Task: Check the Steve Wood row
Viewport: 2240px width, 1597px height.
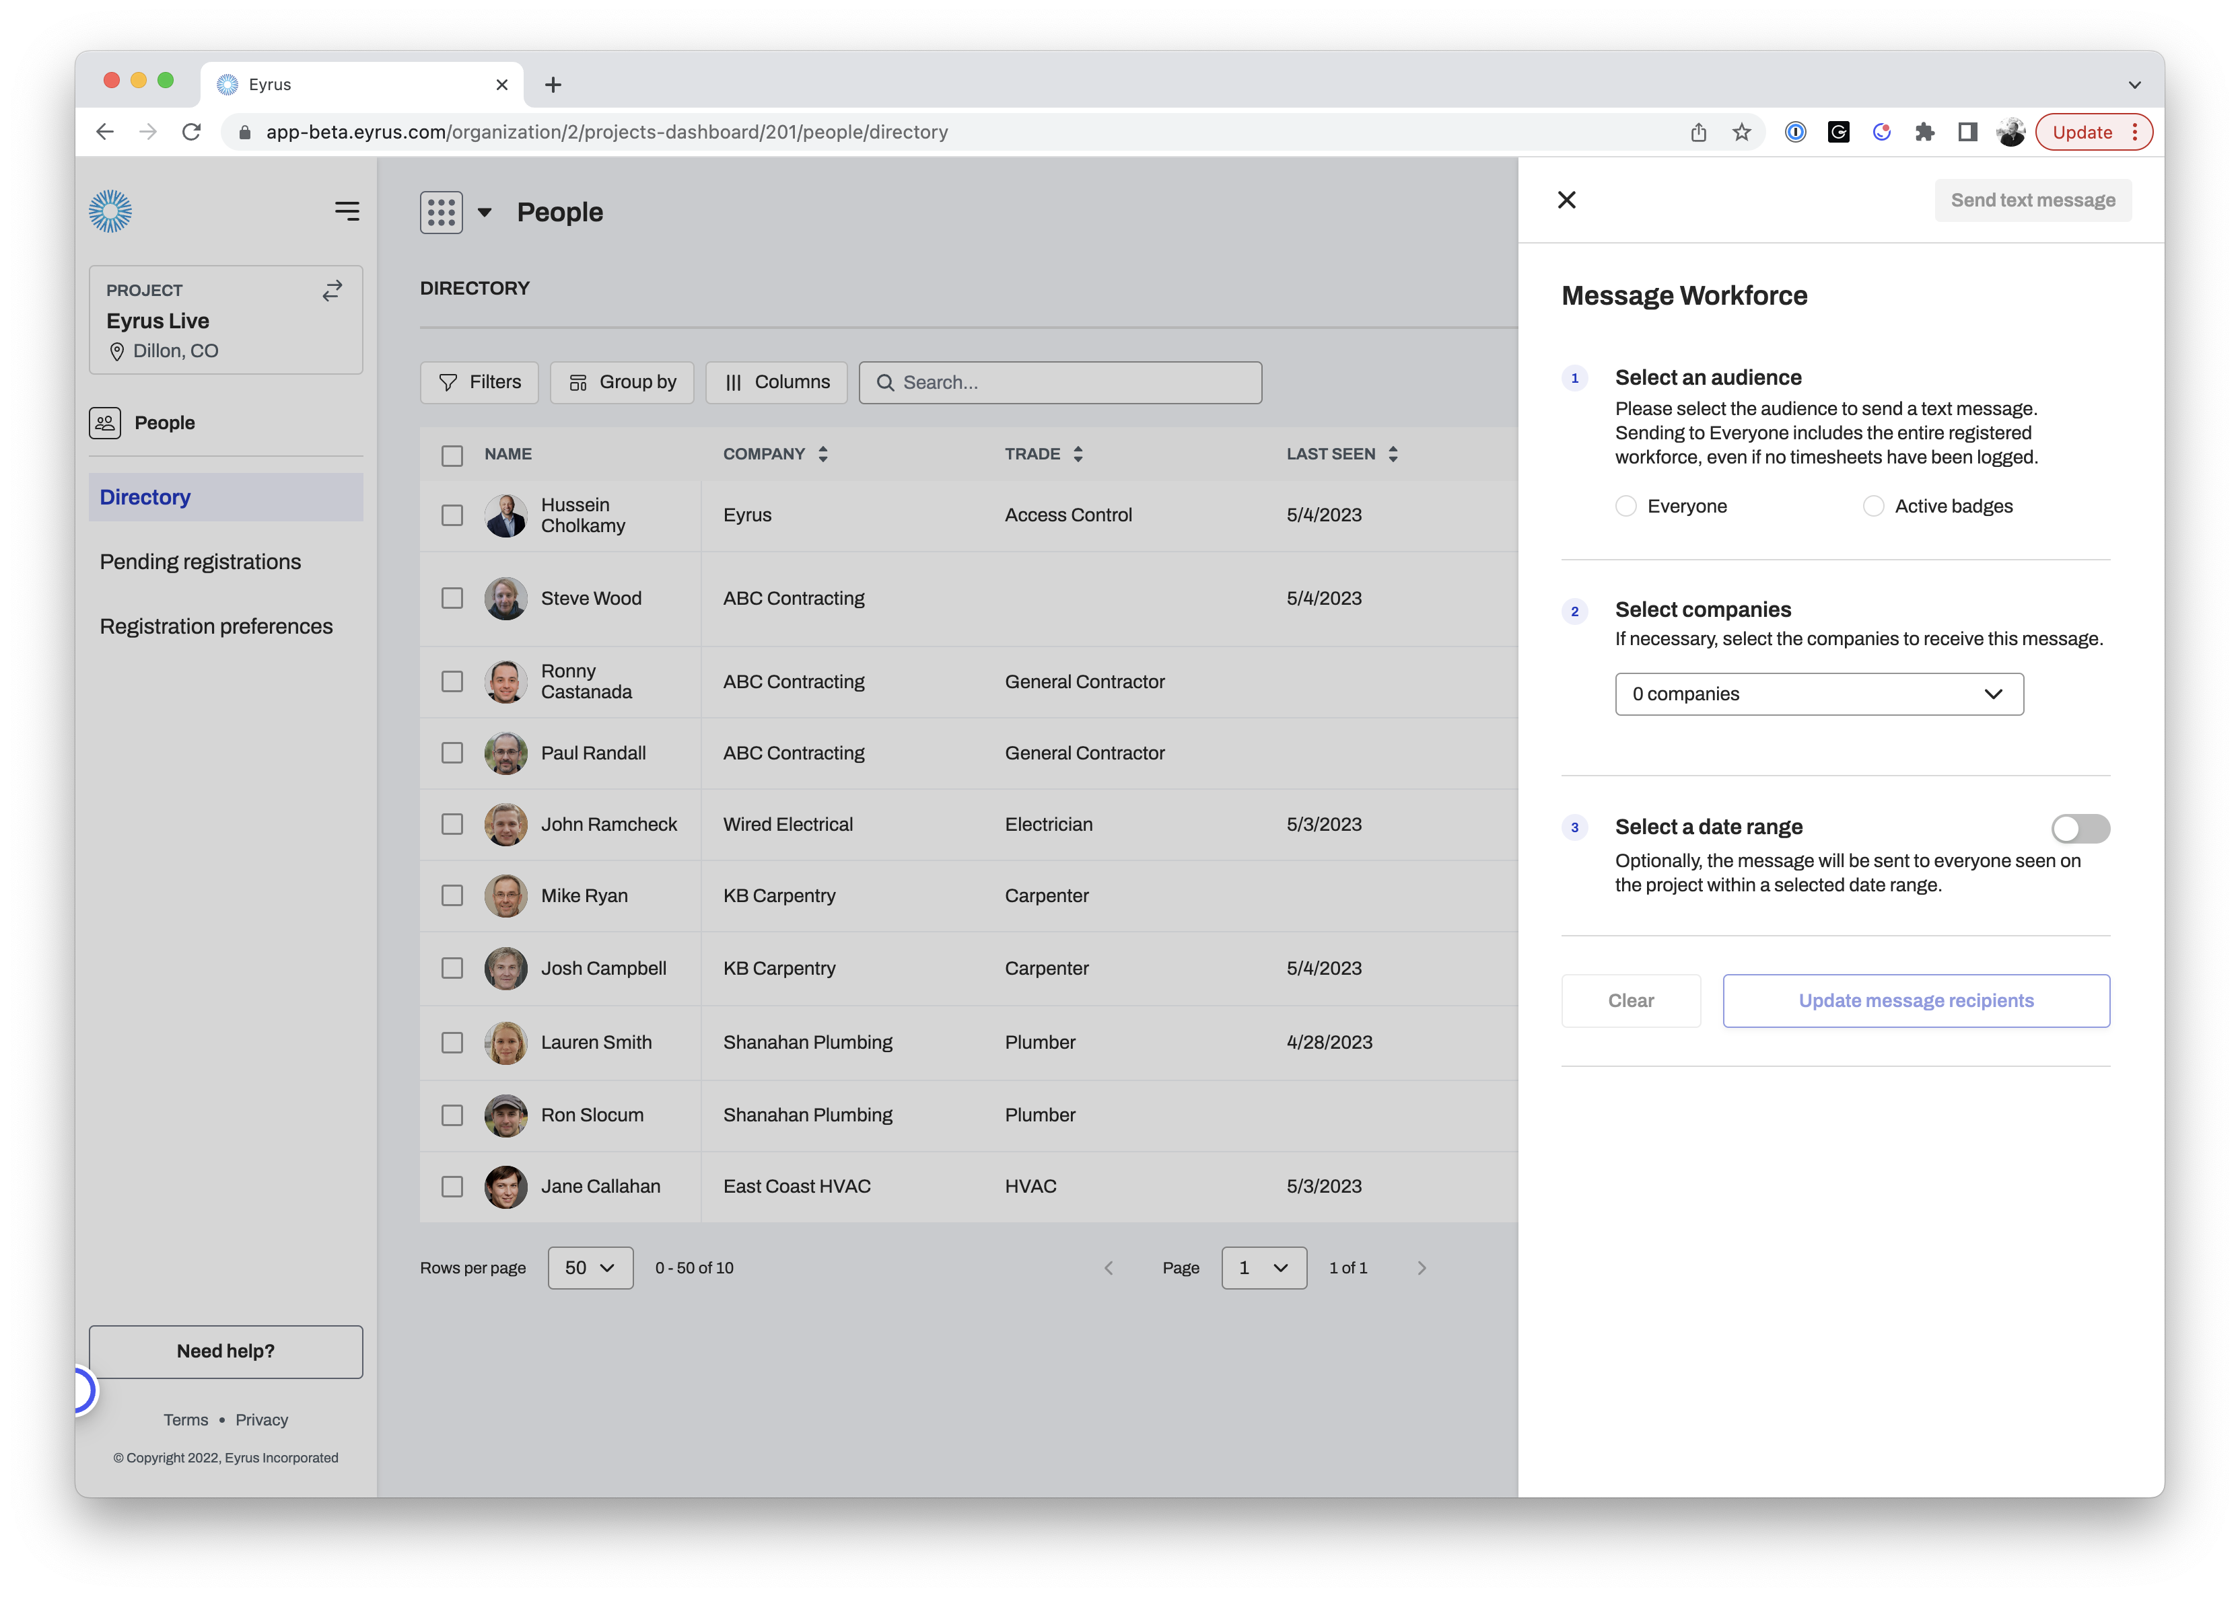Action: coord(452,598)
